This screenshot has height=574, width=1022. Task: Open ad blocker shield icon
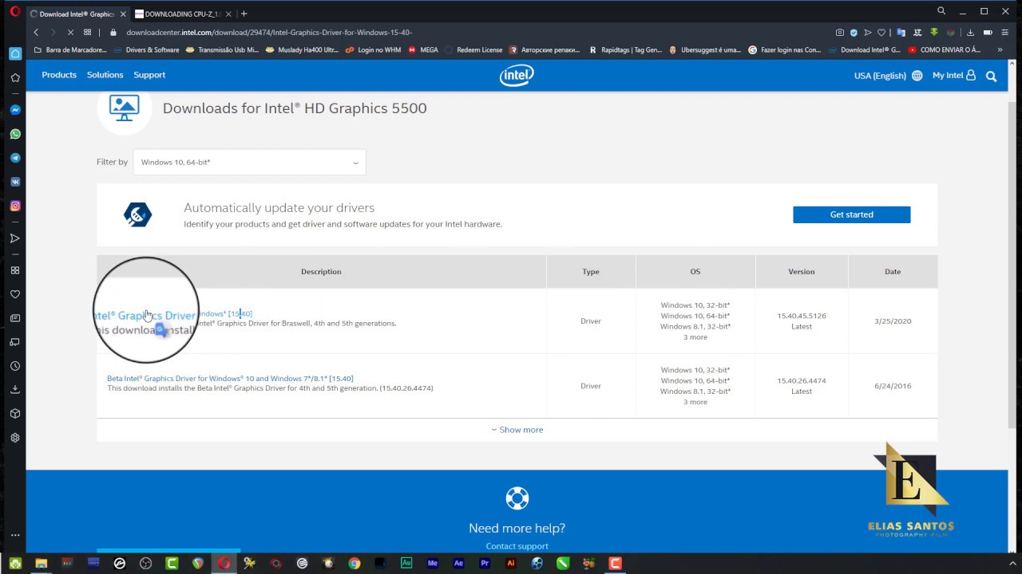[x=854, y=33]
